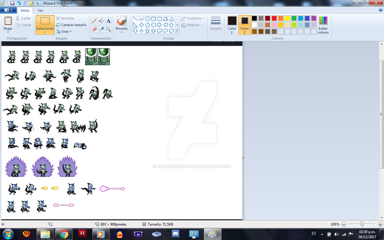Select the Pencil tool

point(94,21)
